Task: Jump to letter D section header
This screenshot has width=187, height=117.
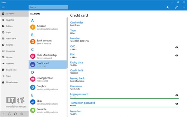Action: point(32,72)
